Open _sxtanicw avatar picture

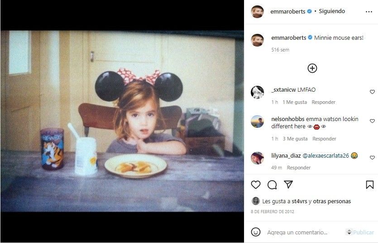tap(257, 92)
